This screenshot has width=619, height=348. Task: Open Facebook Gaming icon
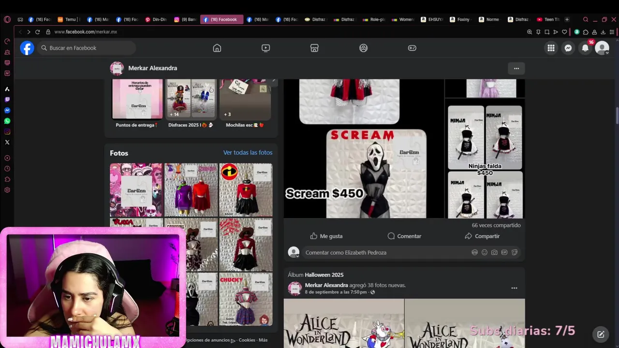coord(412,48)
